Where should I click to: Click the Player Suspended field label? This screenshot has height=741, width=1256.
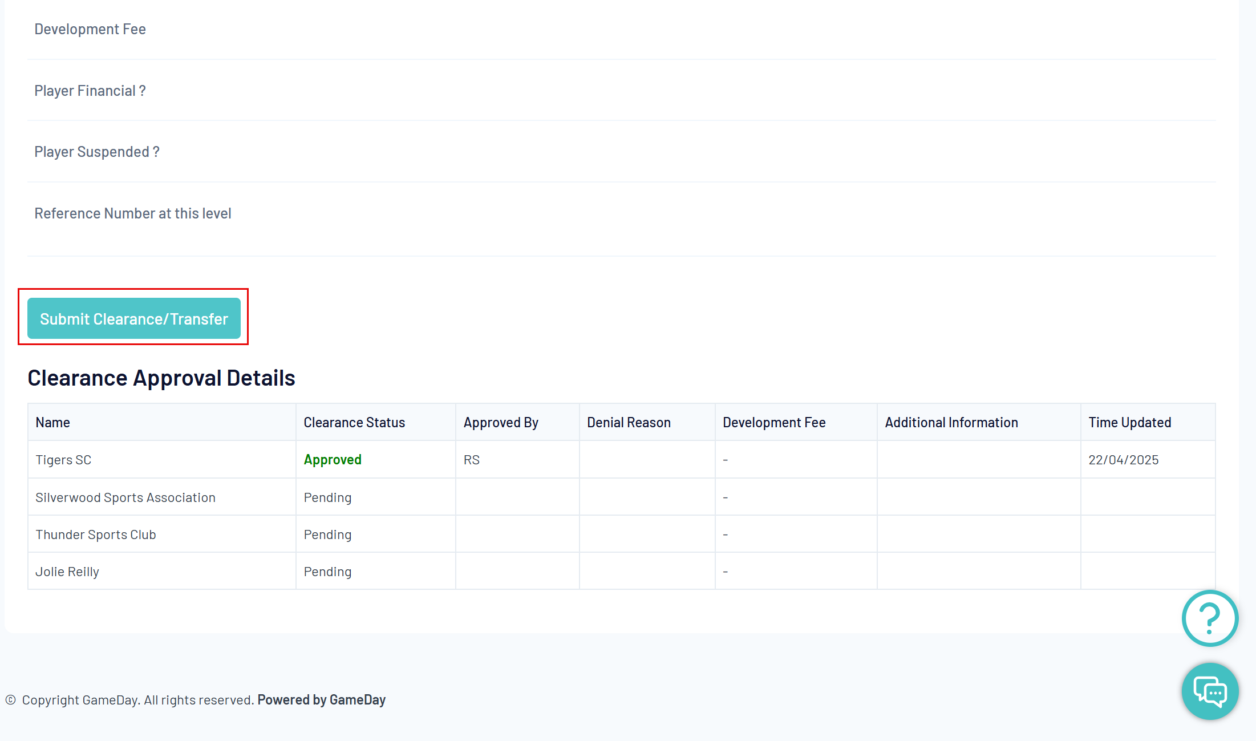[x=97, y=152]
